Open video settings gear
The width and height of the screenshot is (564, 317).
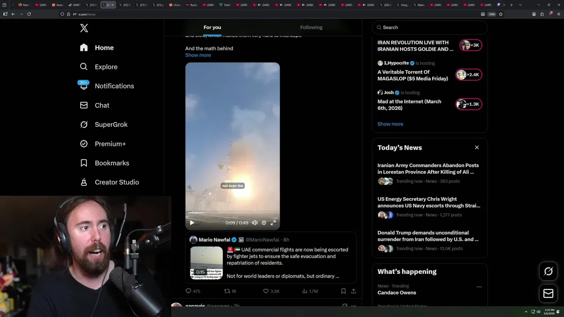(264, 223)
